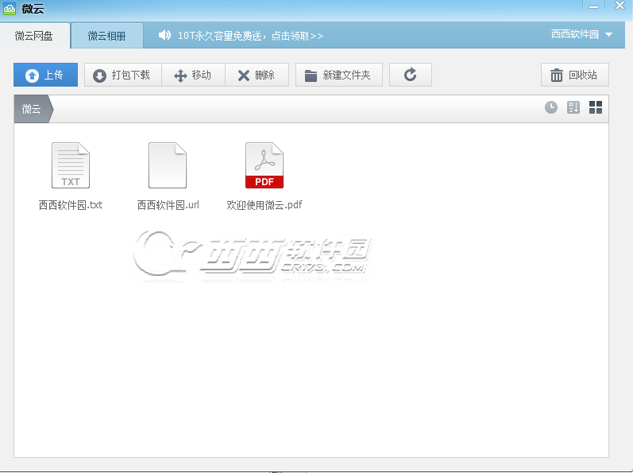Sort files by time with clock icon
The width and height of the screenshot is (633, 473).
click(x=550, y=107)
